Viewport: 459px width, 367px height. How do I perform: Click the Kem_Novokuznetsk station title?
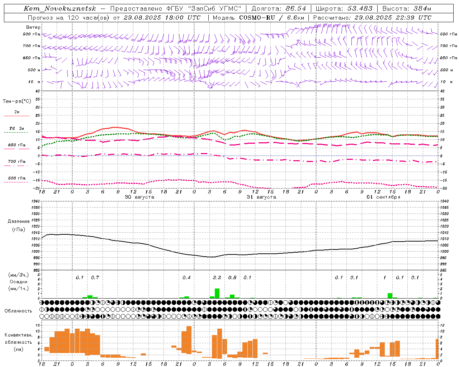pyautogui.click(x=60, y=9)
